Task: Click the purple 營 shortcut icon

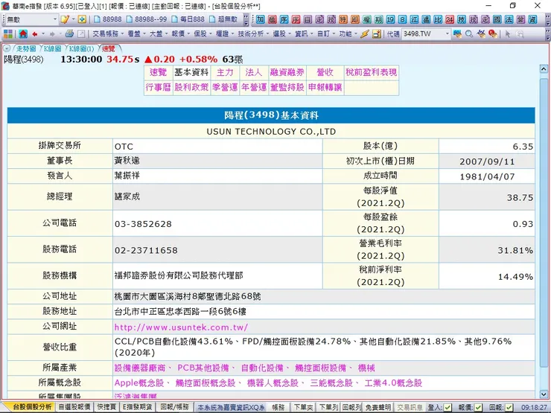Action: pos(520,19)
